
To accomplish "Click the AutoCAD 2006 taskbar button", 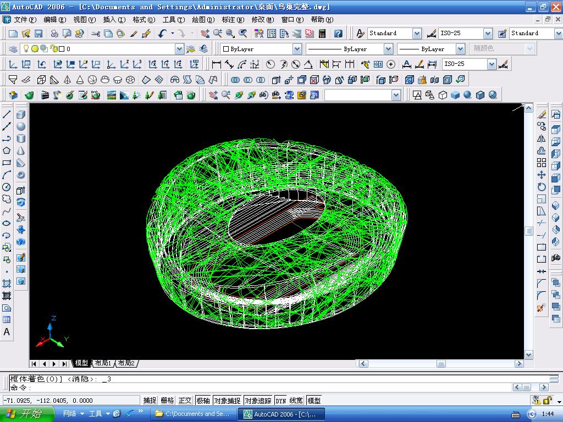I will pos(281,414).
